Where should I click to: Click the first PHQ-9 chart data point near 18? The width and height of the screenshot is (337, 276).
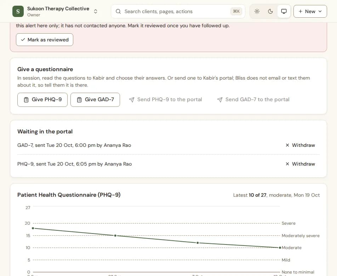click(33, 228)
